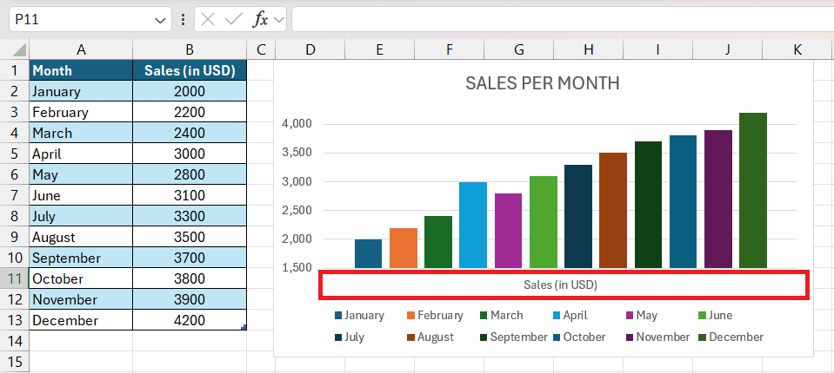Screen dimensions: 834x373
Task: Click the December tallest green bar
Action: tap(752, 191)
